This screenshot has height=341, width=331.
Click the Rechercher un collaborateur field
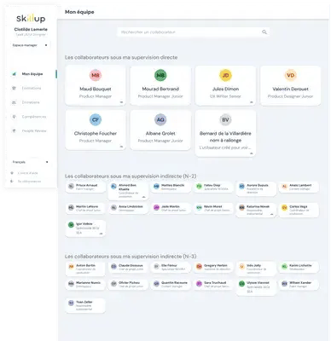[x=194, y=32]
